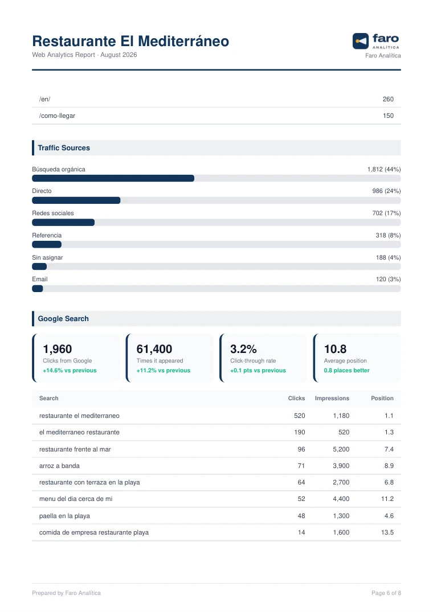Viewport: 433px width, 612px height.
Task: Click the Redes sociales progress bar
Action: pos(217,223)
